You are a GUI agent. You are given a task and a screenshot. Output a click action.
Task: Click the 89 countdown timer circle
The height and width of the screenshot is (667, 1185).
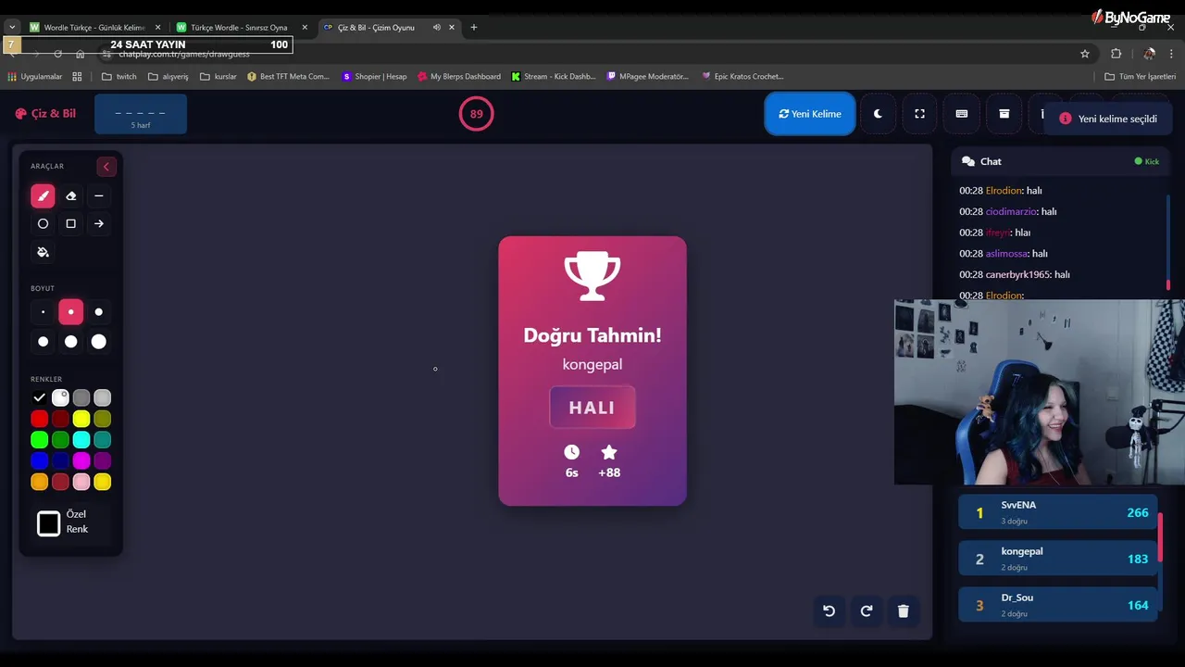[476, 114]
